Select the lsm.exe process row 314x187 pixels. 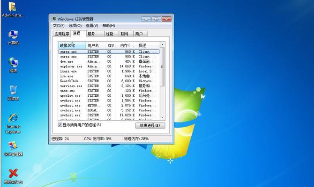109,76
